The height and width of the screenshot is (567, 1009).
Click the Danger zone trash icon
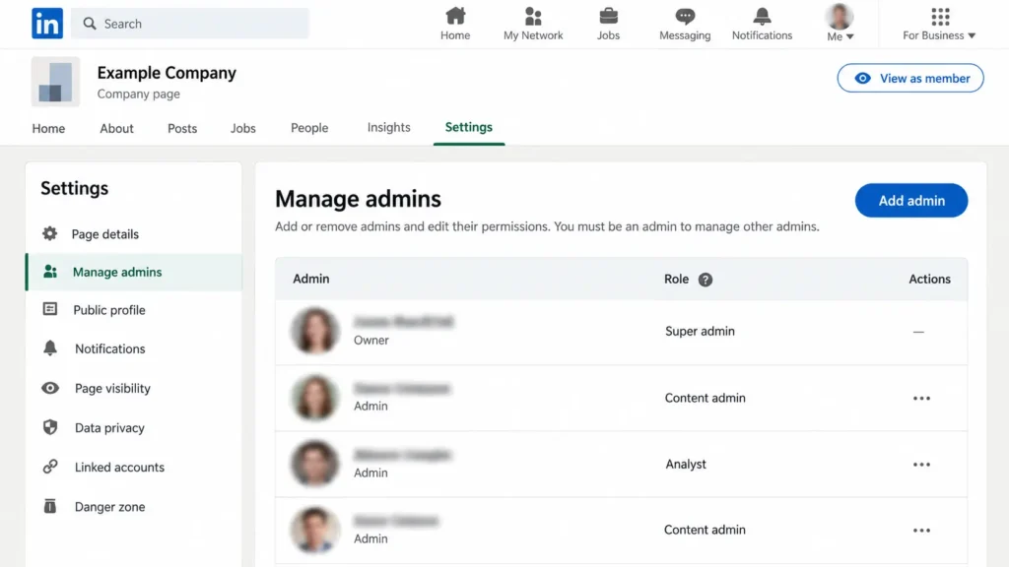(49, 506)
